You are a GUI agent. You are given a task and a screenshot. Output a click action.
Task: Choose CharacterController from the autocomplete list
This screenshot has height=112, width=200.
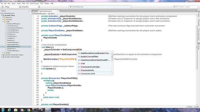pyautogui.click(x=94, y=67)
